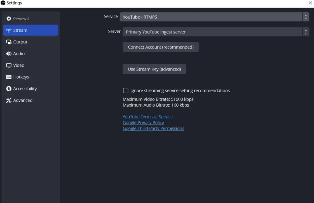Close the Settings window
314x203 pixels.
pos(310,3)
